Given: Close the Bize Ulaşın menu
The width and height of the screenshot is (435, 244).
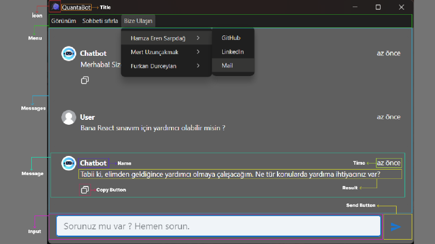Looking at the screenshot, I should pos(138,21).
